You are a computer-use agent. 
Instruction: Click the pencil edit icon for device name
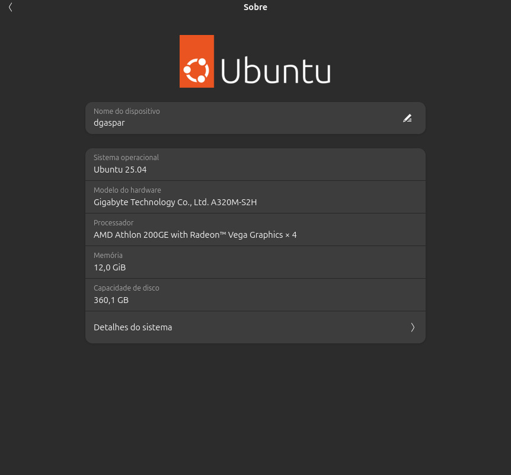(407, 118)
